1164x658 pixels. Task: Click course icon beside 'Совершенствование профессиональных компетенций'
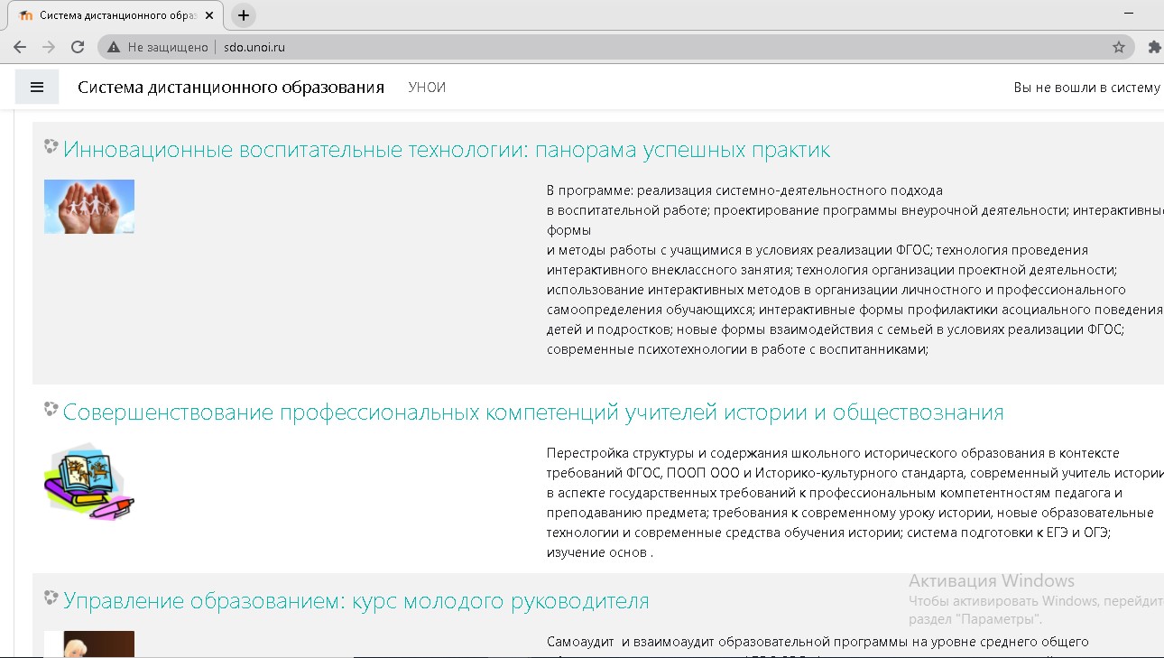coord(51,410)
